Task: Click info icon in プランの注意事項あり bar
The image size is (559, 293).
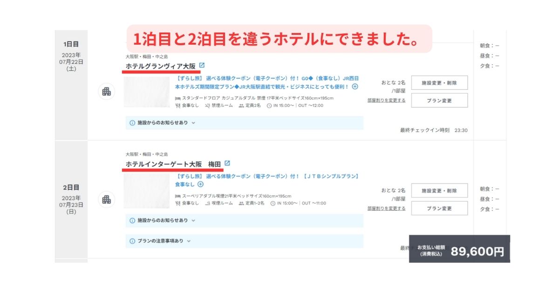Action: (132, 241)
